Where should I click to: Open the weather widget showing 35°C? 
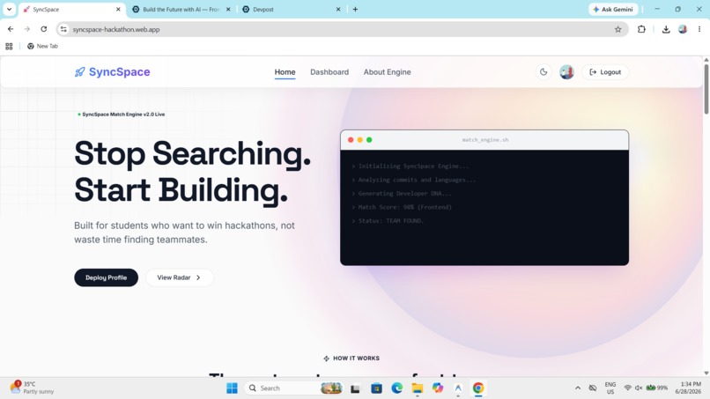(33, 388)
